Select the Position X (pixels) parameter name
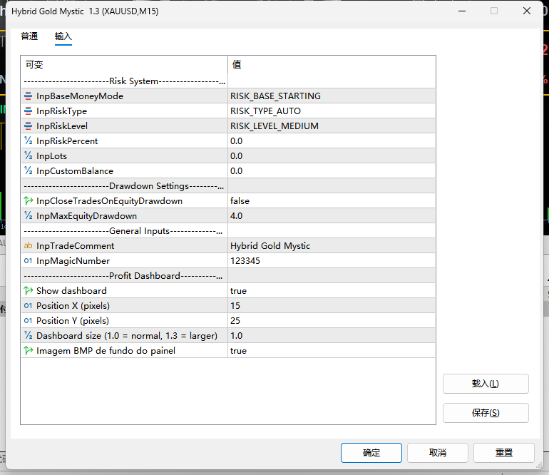This screenshot has width=549, height=475. click(x=73, y=306)
